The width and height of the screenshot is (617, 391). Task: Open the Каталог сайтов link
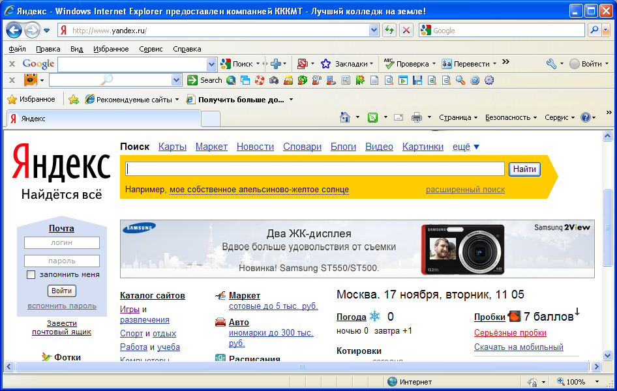(x=152, y=295)
